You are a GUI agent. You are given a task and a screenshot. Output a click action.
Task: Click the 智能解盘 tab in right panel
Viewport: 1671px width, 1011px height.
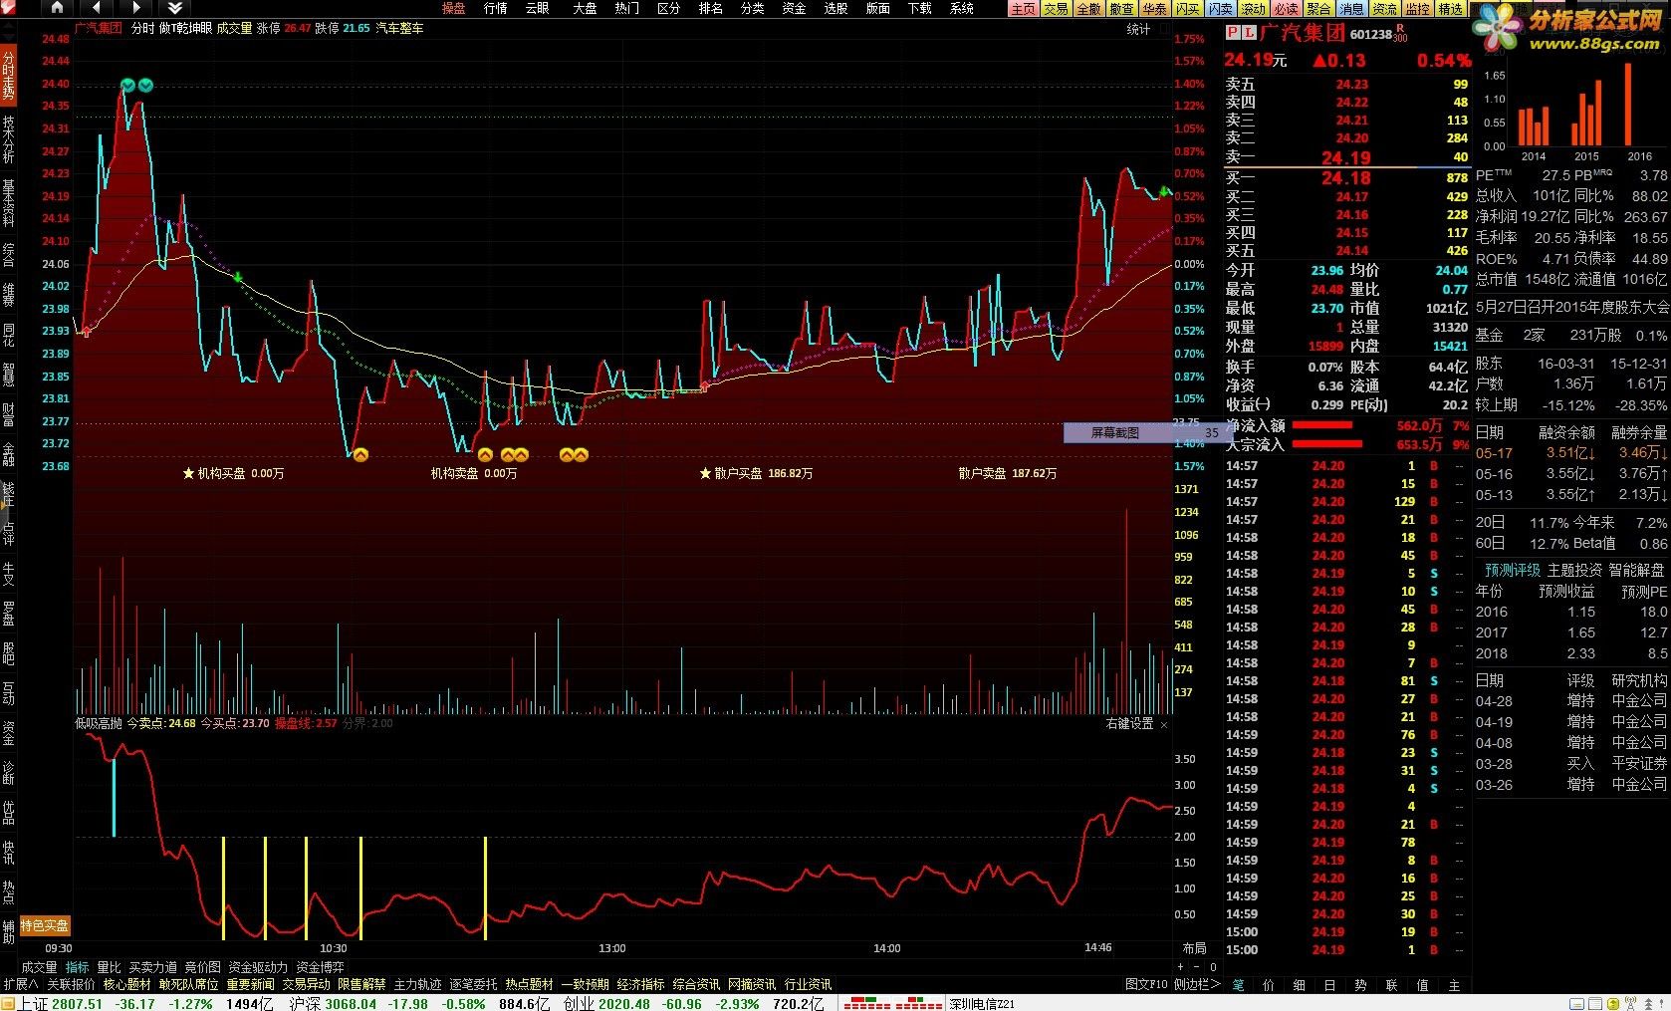point(1636,570)
